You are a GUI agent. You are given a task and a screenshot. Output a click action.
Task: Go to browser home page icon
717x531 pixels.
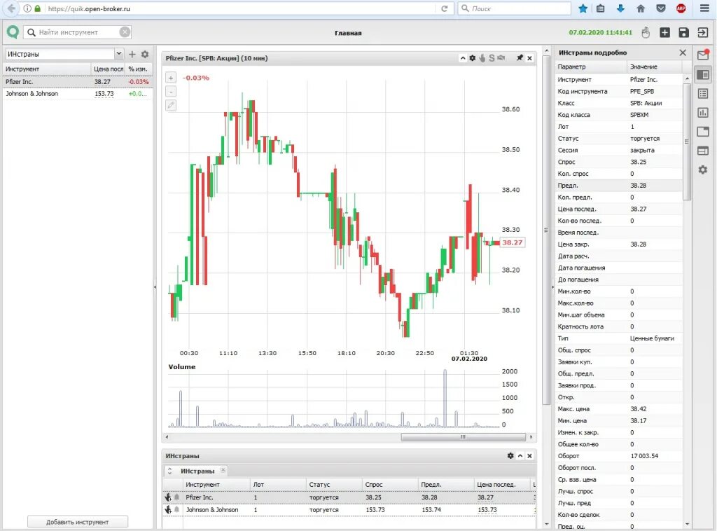641,8
